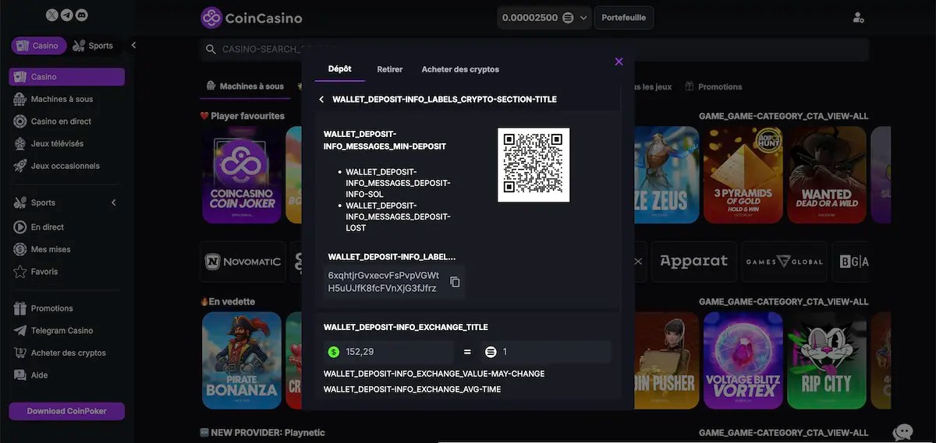
Task: Click the Promotions gift icon in sidebar
Action: click(20, 308)
